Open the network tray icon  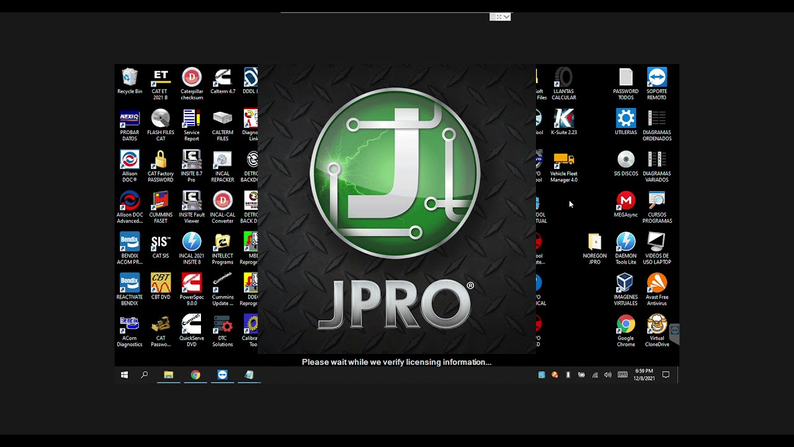[595, 375]
